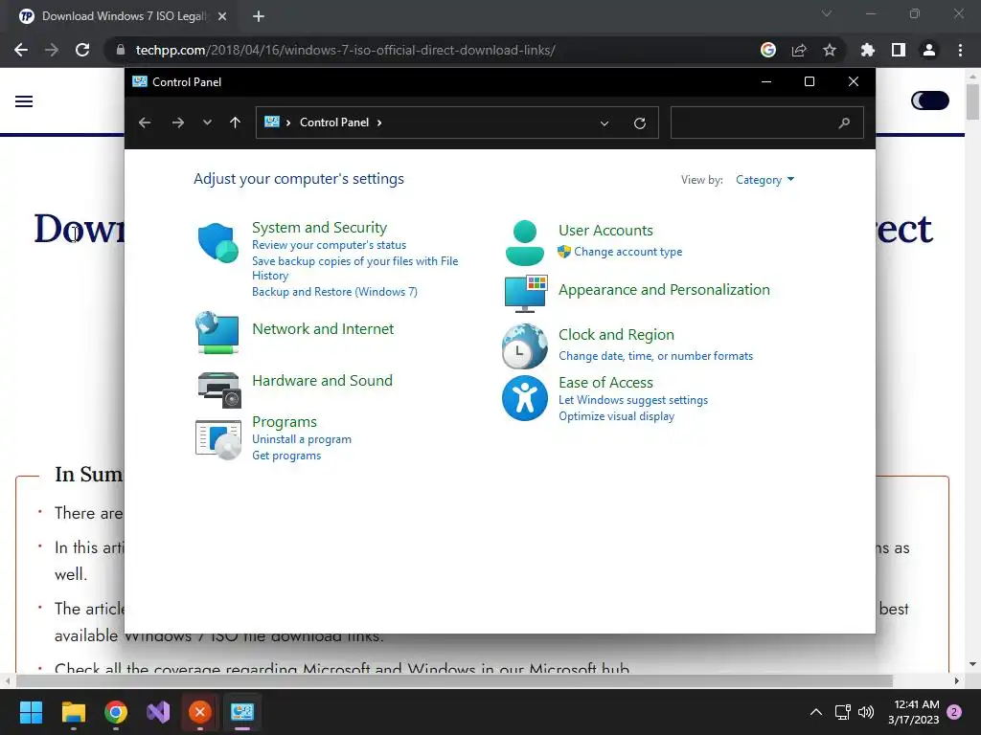Expand address bar previous locations dropdown
Screen dimensions: 981x735
click(x=605, y=123)
